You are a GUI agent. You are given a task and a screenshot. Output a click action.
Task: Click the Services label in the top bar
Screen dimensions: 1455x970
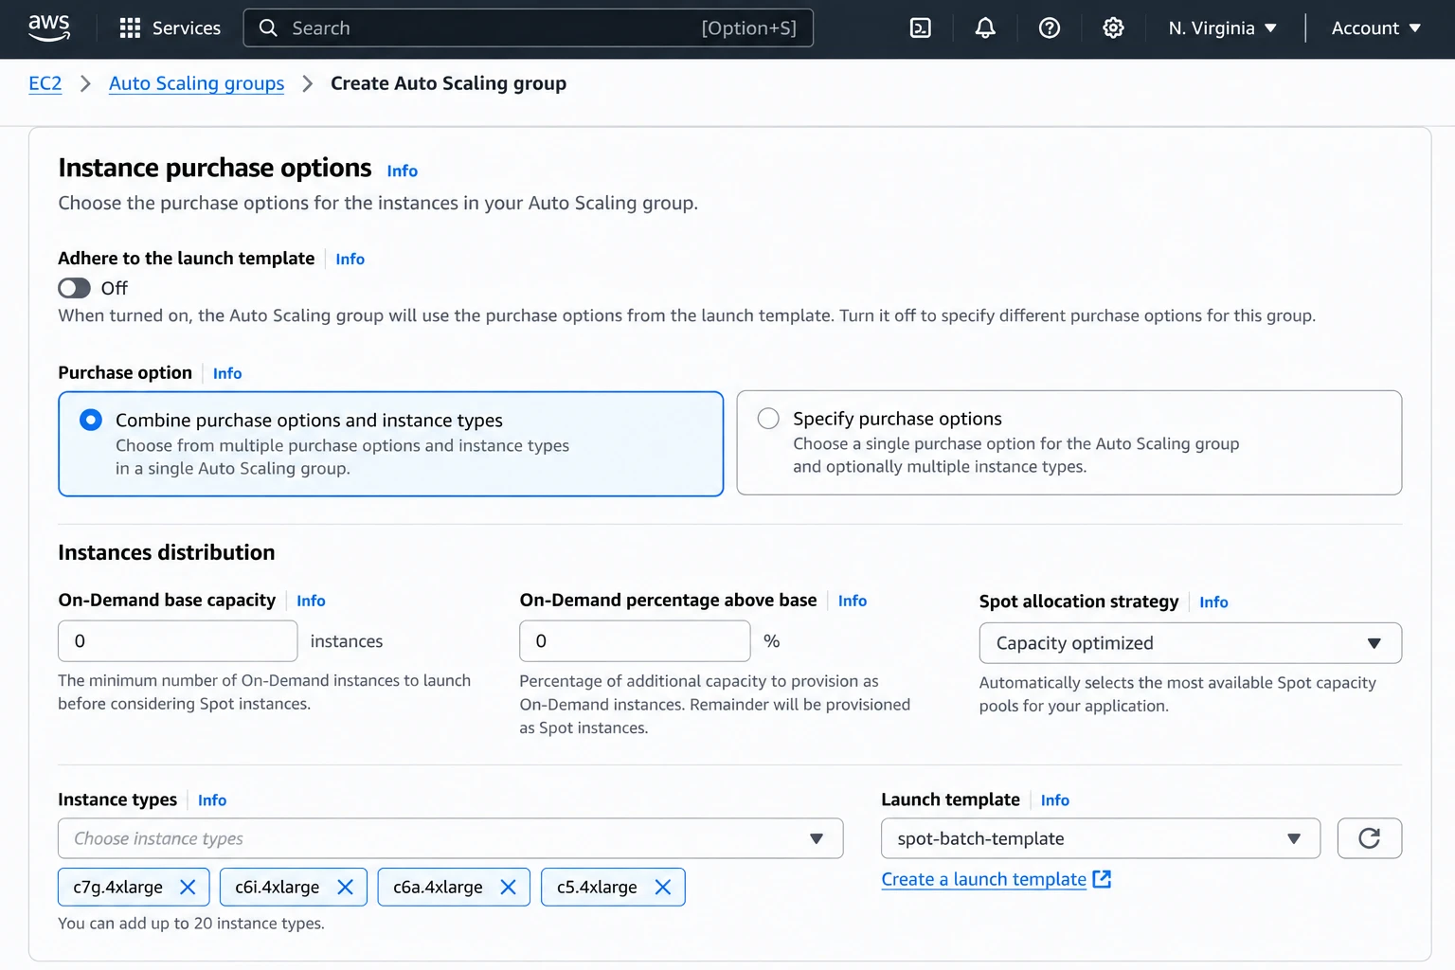tap(187, 28)
